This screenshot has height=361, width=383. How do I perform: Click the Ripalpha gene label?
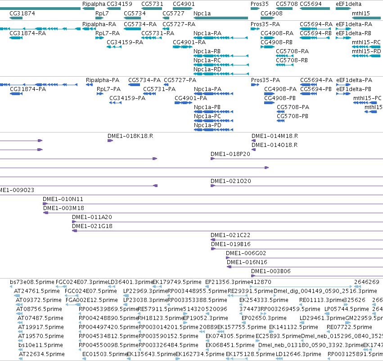tap(94, 4)
